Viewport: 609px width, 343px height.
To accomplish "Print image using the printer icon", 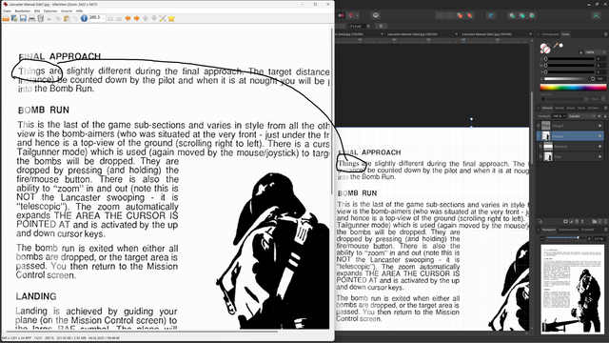I will pyautogui.click(x=31, y=19).
